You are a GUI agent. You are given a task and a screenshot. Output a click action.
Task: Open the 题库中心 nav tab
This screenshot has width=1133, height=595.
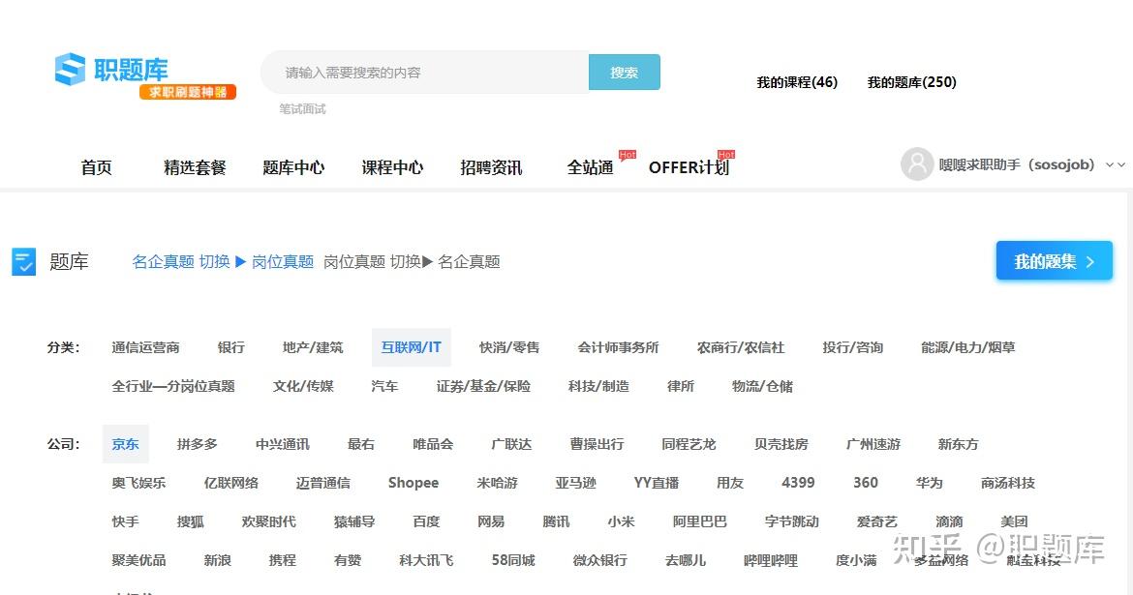point(293,167)
